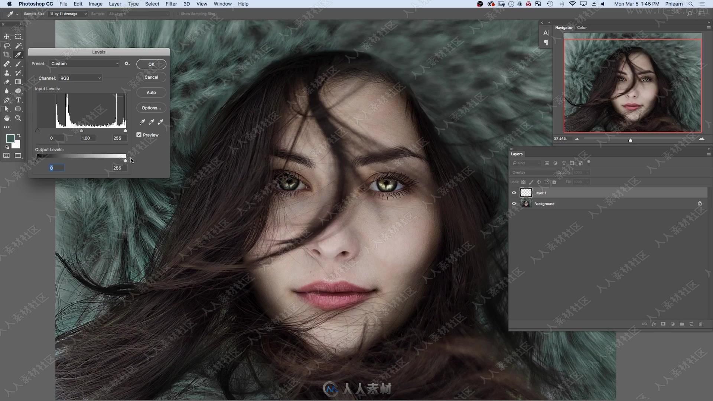Toggle Show Sampling Ring checkbox
713x401 pixels.
tap(178, 14)
